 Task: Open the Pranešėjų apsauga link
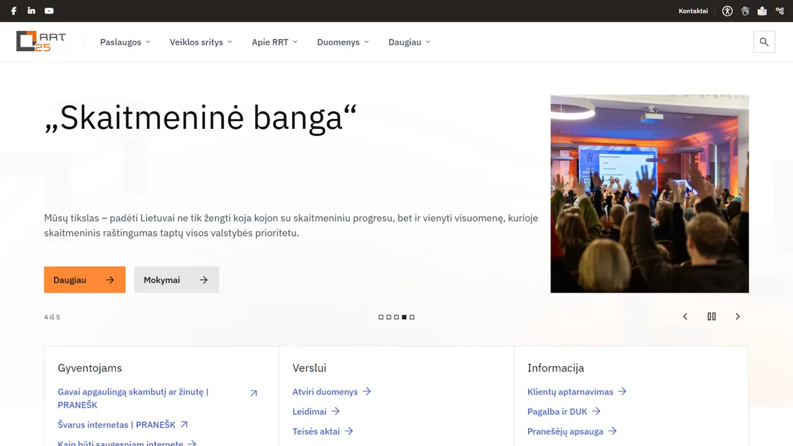click(x=572, y=431)
